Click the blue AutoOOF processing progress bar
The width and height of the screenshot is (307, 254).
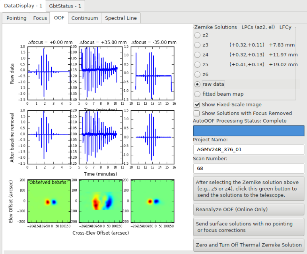249,131
